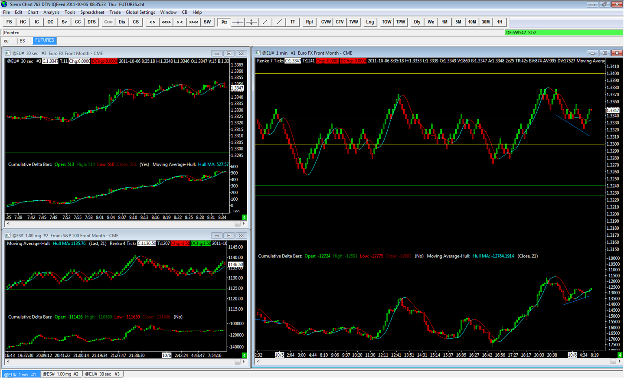This screenshot has height=378, width=624.
Task: Select the short diagonal line drawing tool
Action: (265, 22)
